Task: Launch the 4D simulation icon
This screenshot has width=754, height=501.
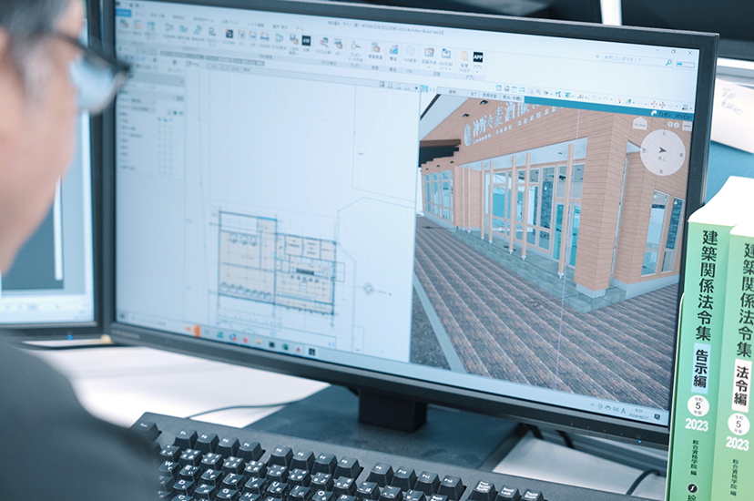Action: pos(338,45)
